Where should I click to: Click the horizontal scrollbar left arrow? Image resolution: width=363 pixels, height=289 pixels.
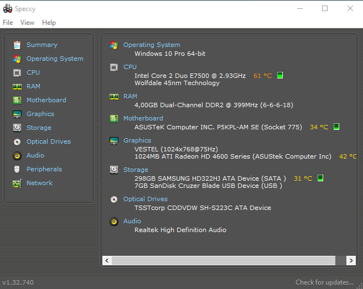[x=107, y=261]
